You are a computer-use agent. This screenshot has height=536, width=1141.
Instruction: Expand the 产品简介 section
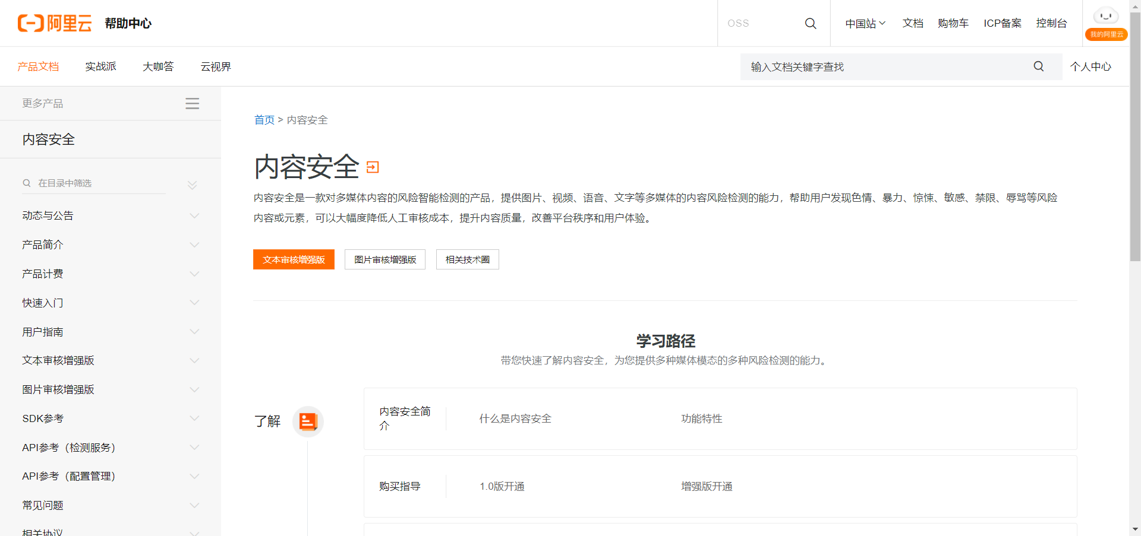194,245
